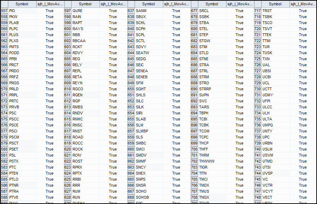Select the PSCM symbol cell
317x204 pixels.
[22, 137]
